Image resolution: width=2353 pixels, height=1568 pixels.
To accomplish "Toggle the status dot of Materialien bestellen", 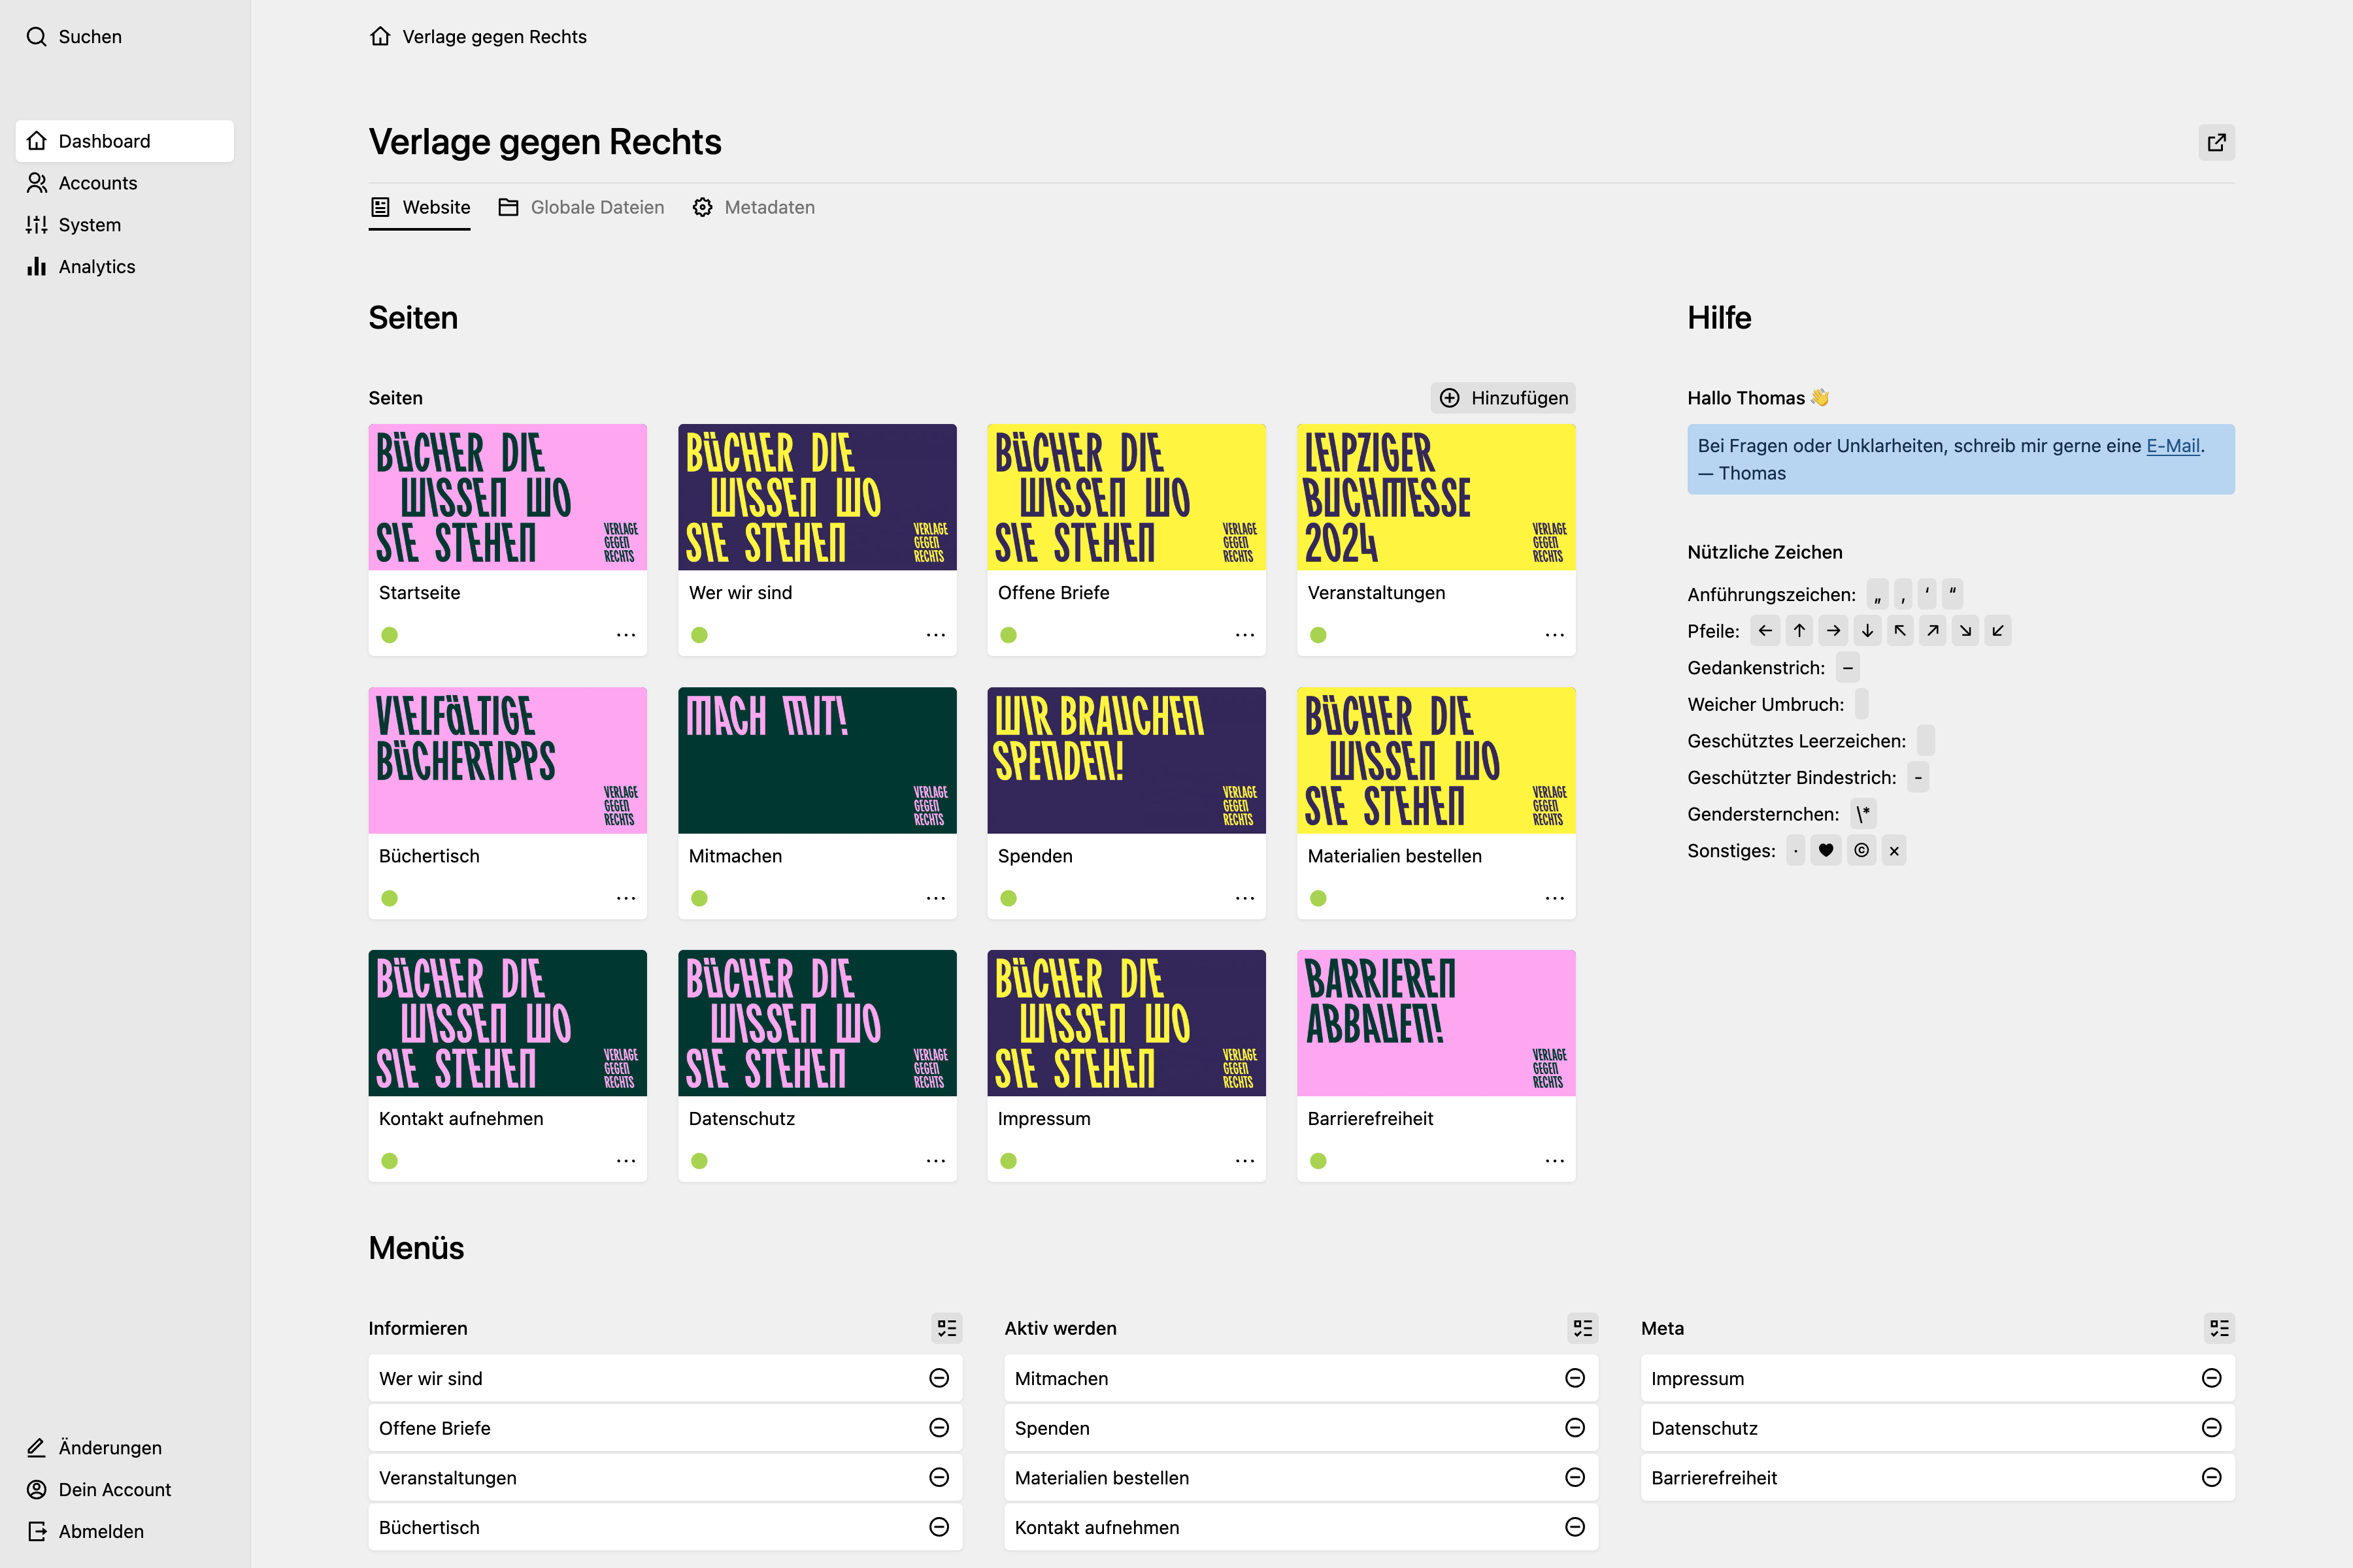I will pyautogui.click(x=1318, y=898).
